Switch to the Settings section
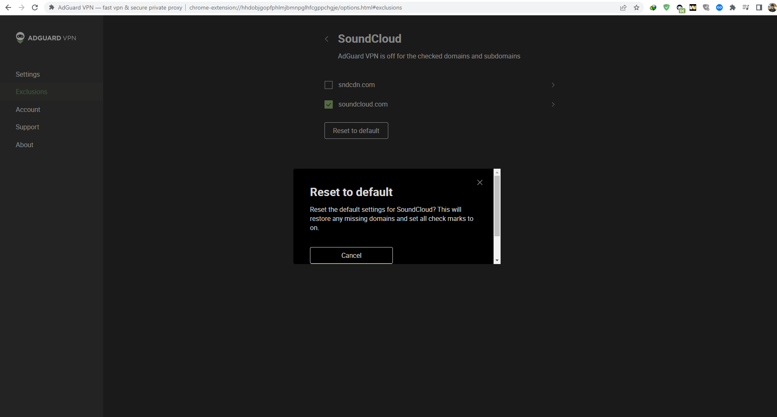Viewport: 777px width, 417px height. click(27, 74)
